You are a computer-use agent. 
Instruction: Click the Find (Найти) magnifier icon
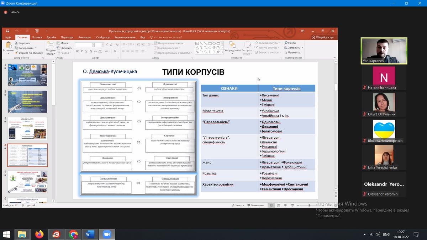286,43
